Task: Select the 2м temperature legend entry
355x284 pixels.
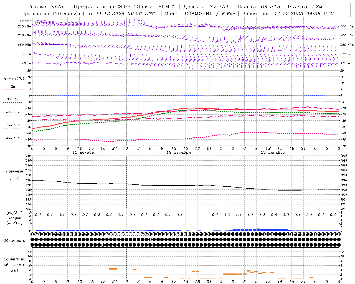Action: 13,87
